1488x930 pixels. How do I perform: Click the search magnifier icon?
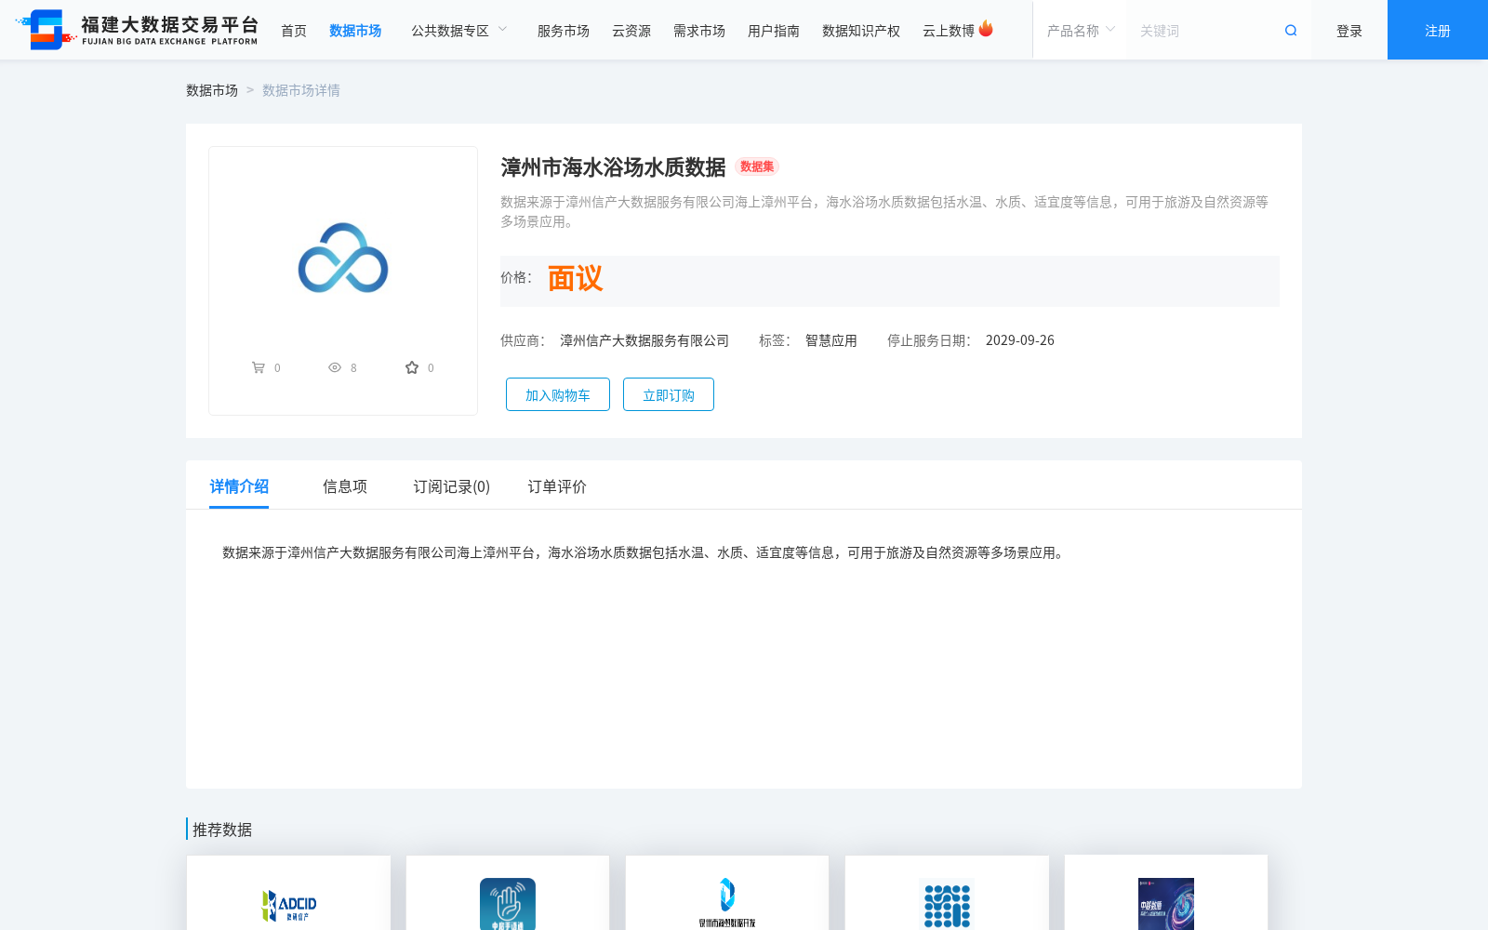(x=1291, y=31)
